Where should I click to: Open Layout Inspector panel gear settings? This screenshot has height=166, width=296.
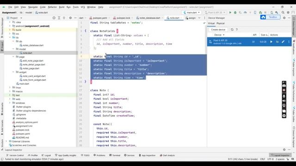pyautogui.click(x=284, y=149)
